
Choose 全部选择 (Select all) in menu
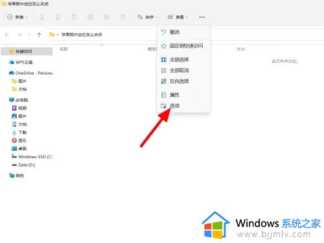(x=183, y=60)
